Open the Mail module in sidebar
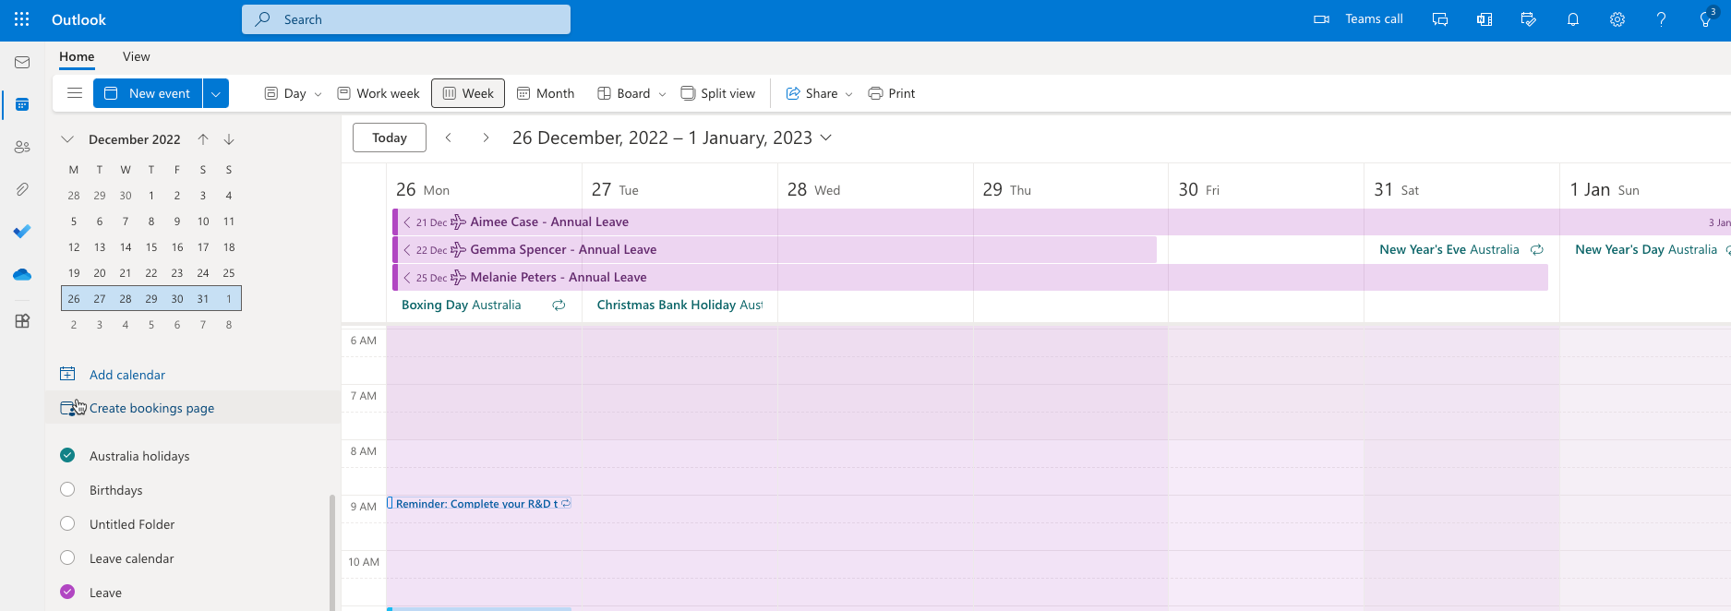 click(22, 63)
